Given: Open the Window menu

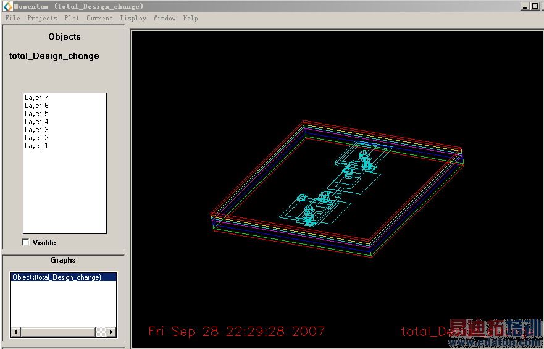Looking at the screenshot, I should pos(164,18).
